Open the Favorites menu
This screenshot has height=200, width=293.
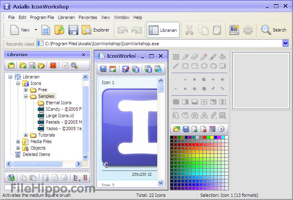pos(88,17)
